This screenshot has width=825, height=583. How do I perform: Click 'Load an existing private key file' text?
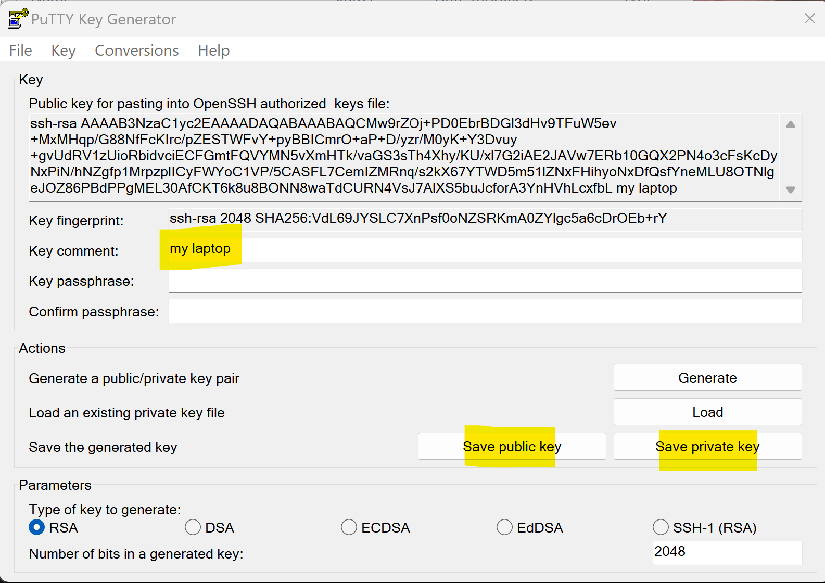126,413
